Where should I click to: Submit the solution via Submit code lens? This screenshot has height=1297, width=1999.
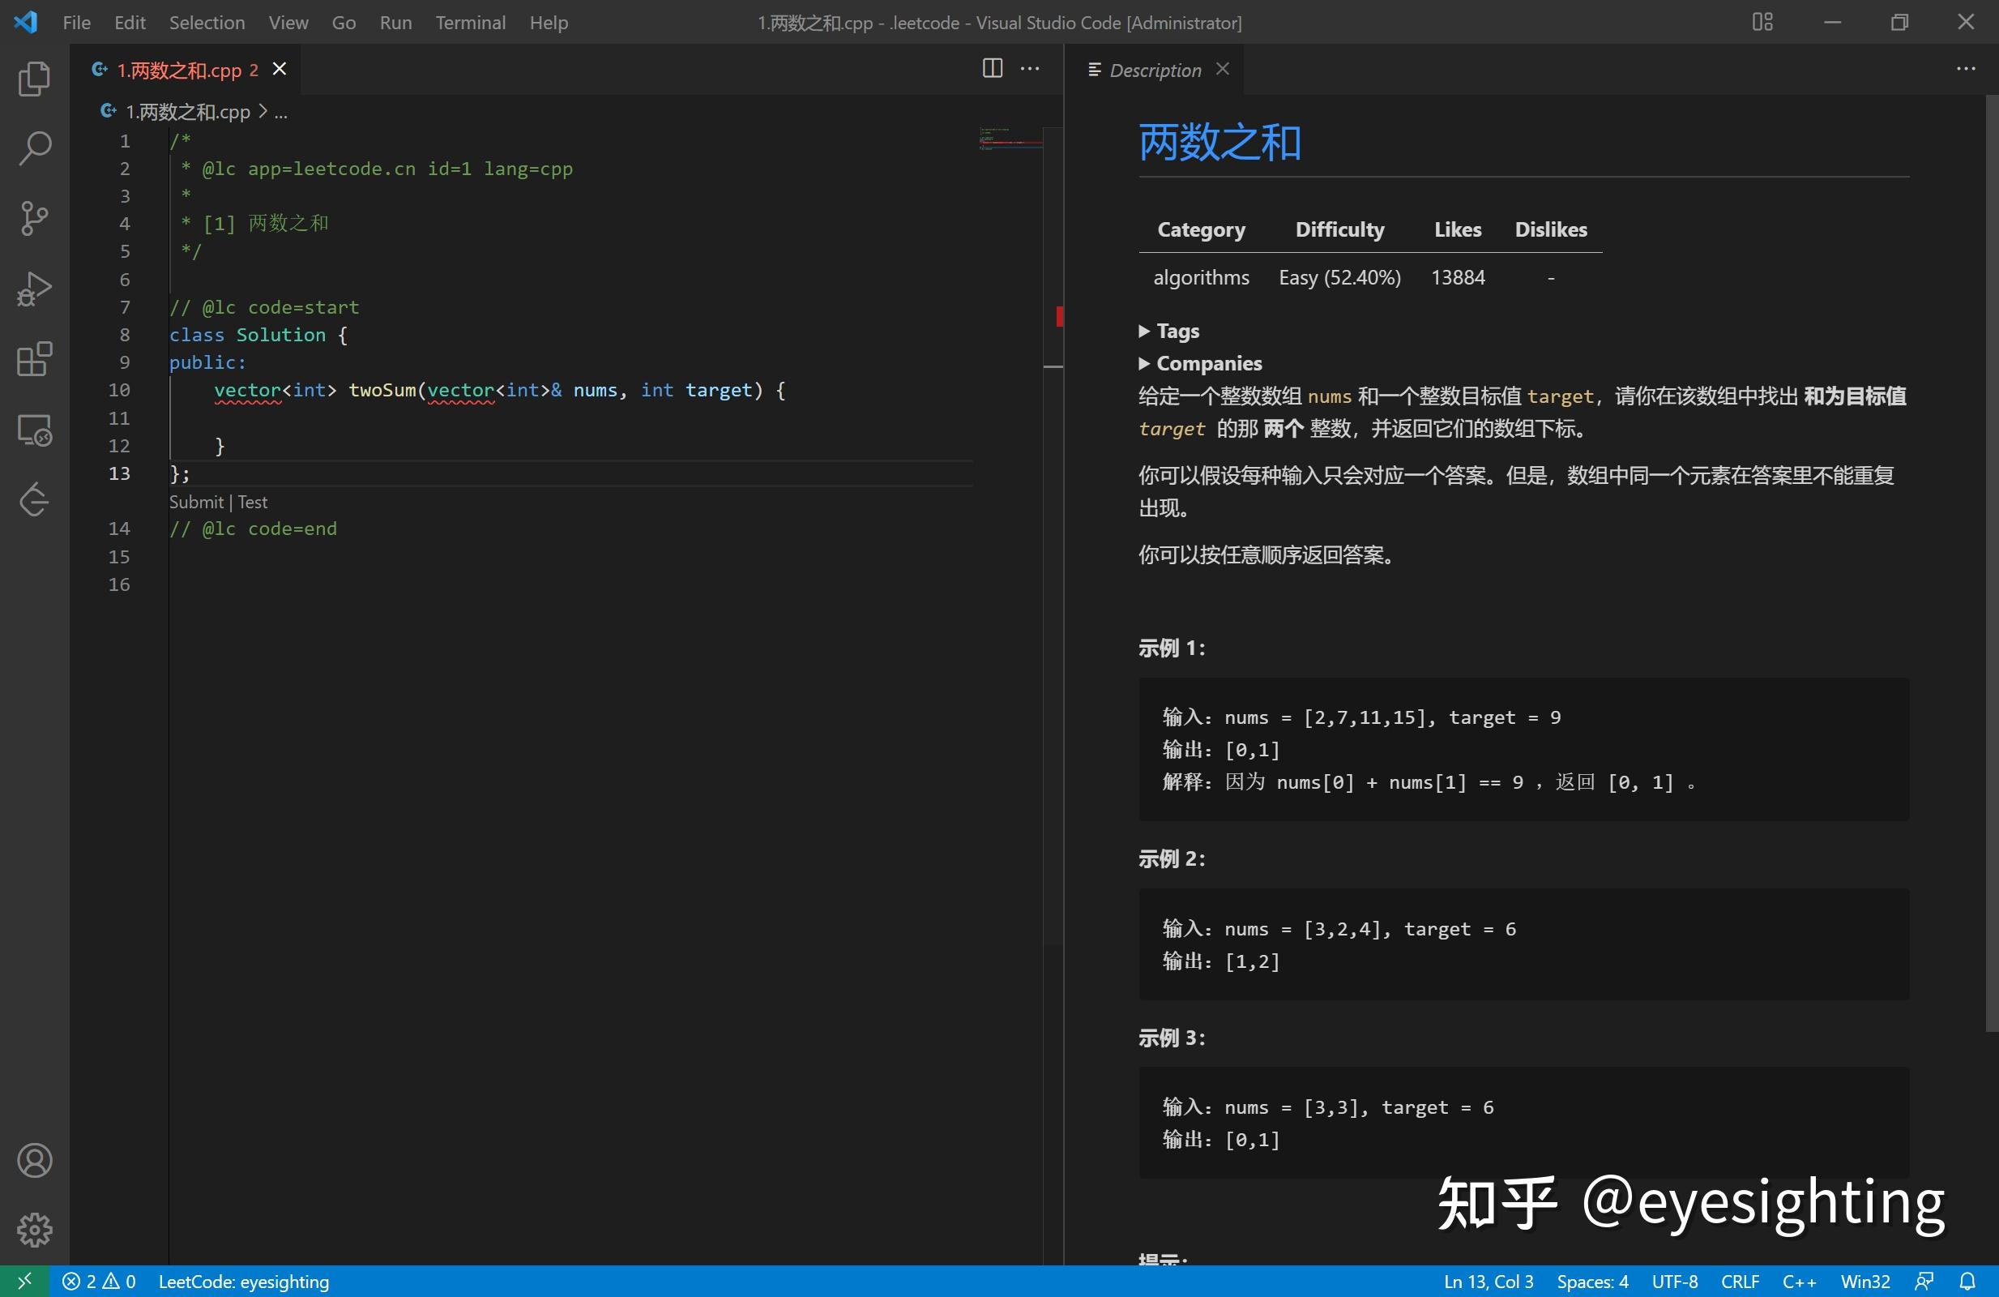click(x=197, y=502)
